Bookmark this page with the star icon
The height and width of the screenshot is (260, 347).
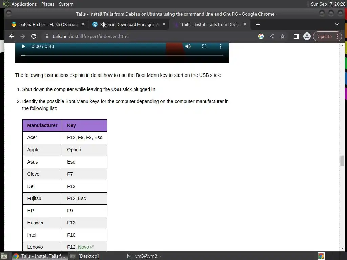283,36
